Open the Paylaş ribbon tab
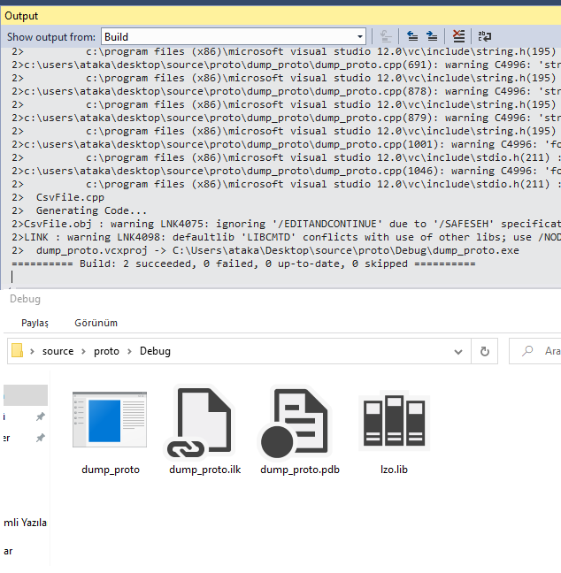This screenshot has width=561, height=573. tap(35, 323)
